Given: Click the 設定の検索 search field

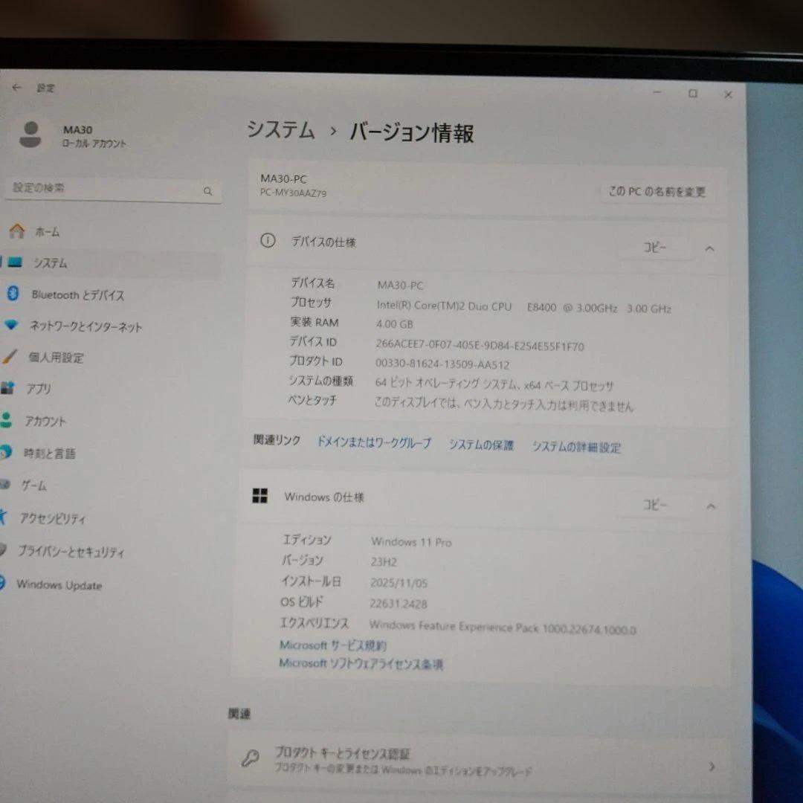Looking at the screenshot, I should click(x=113, y=189).
